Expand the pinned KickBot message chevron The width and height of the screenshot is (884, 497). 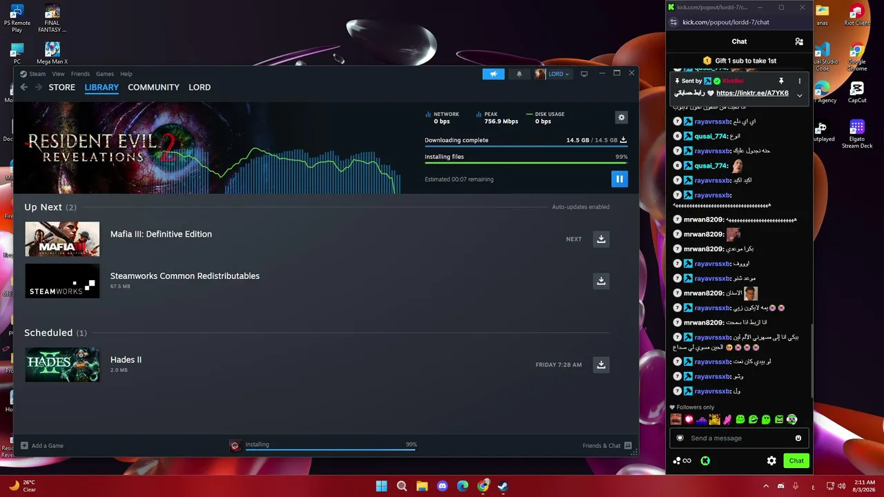click(x=800, y=95)
